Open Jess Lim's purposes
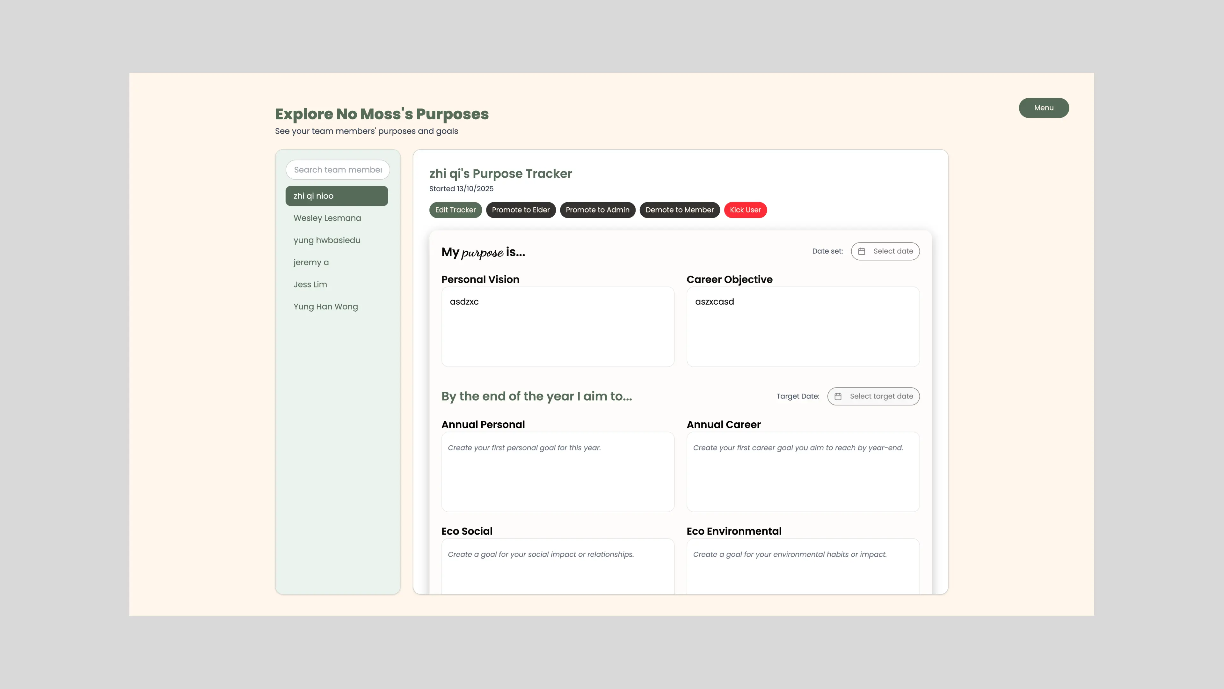Image resolution: width=1224 pixels, height=689 pixels. point(310,284)
